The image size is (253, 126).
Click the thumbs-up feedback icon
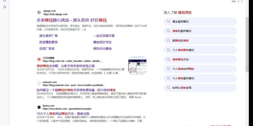tap(238, 1)
